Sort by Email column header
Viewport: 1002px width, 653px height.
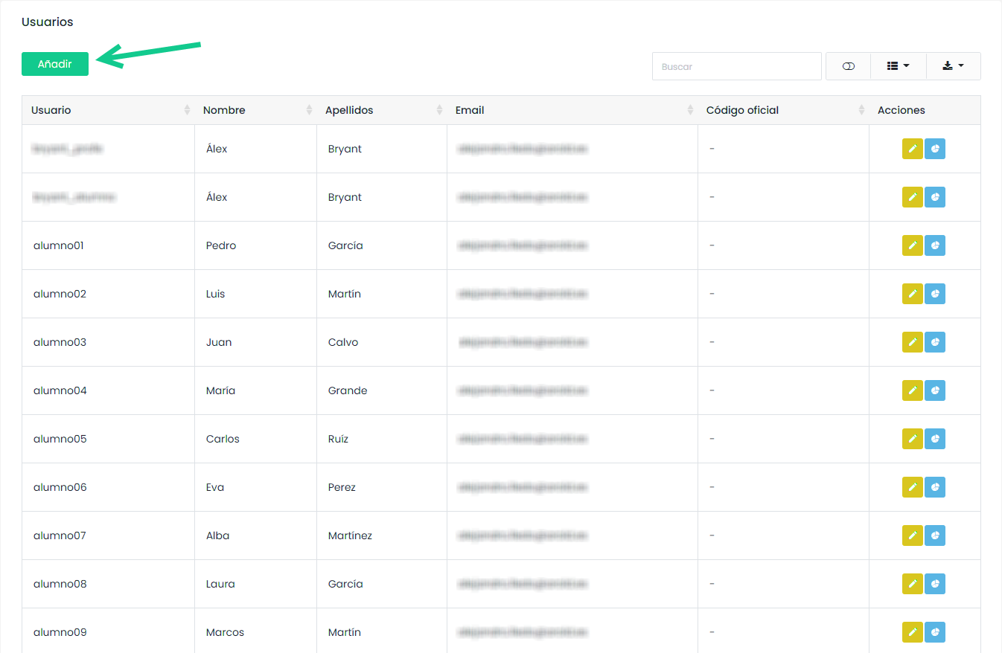tap(572, 110)
